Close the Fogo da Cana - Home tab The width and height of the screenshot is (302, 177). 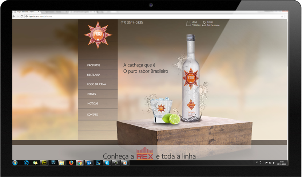[38, 12]
